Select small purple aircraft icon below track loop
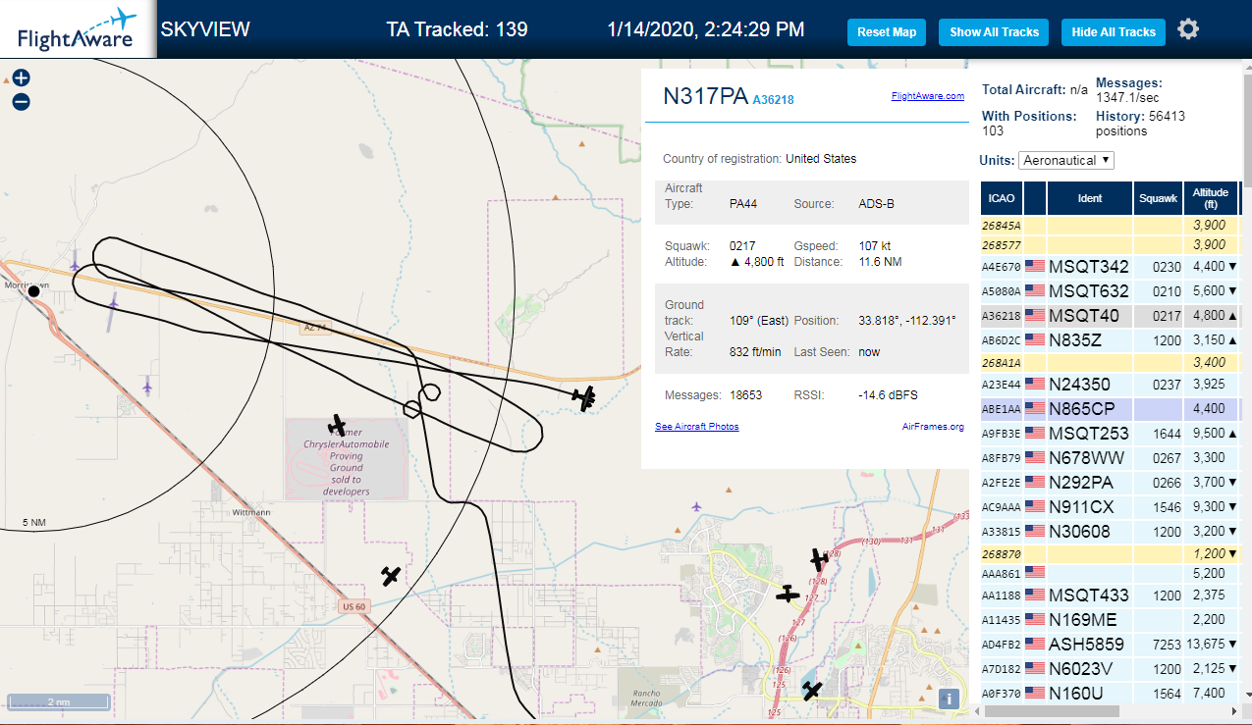Image resolution: width=1252 pixels, height=725 pixels. click(147, 387)
